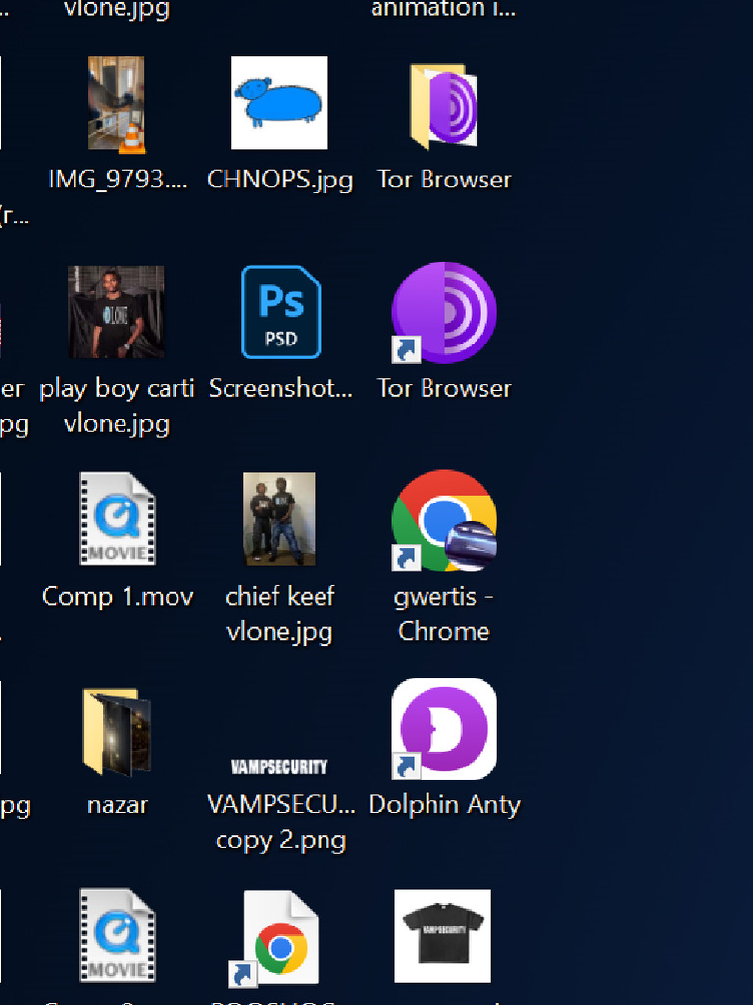This screenshot has width=753, height=1005.
Task: Launch the Dolphin Anty shortcut
Action: [443, 729]
